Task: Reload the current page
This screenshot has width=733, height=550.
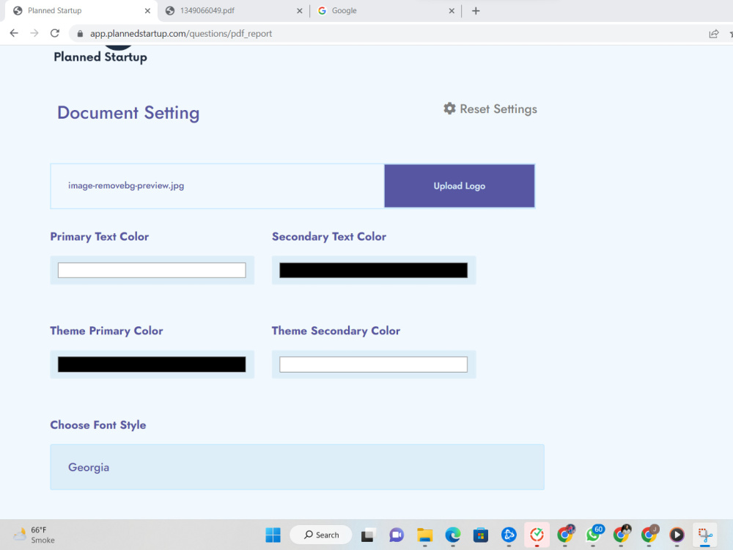Action: coord(55,33)
